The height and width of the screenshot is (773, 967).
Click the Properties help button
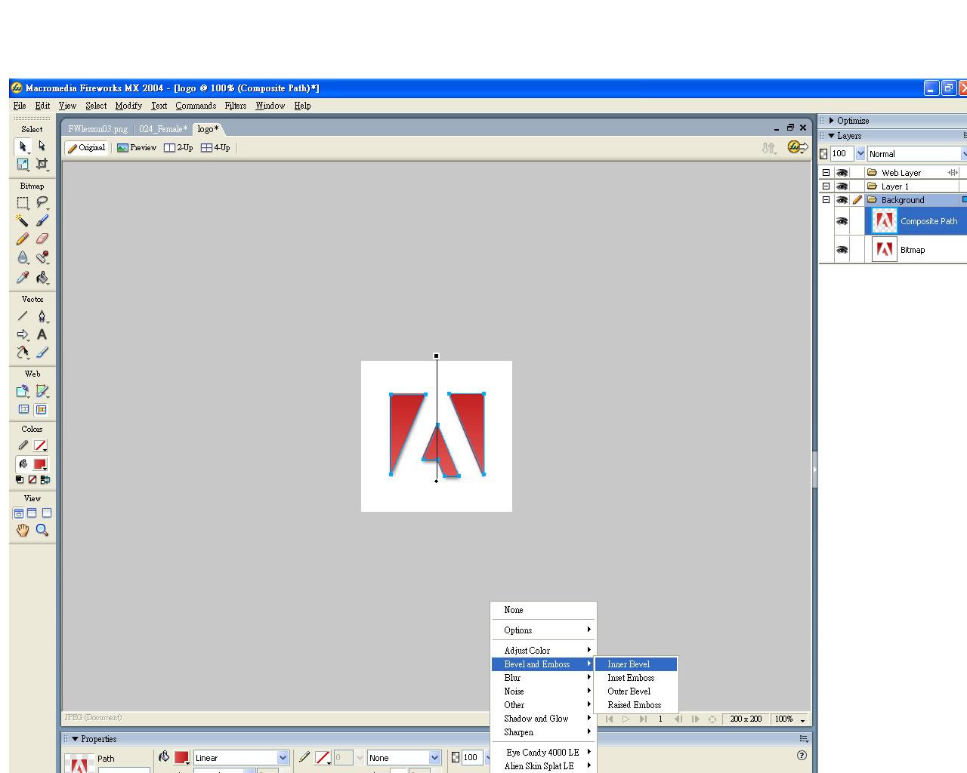point(802,755)
